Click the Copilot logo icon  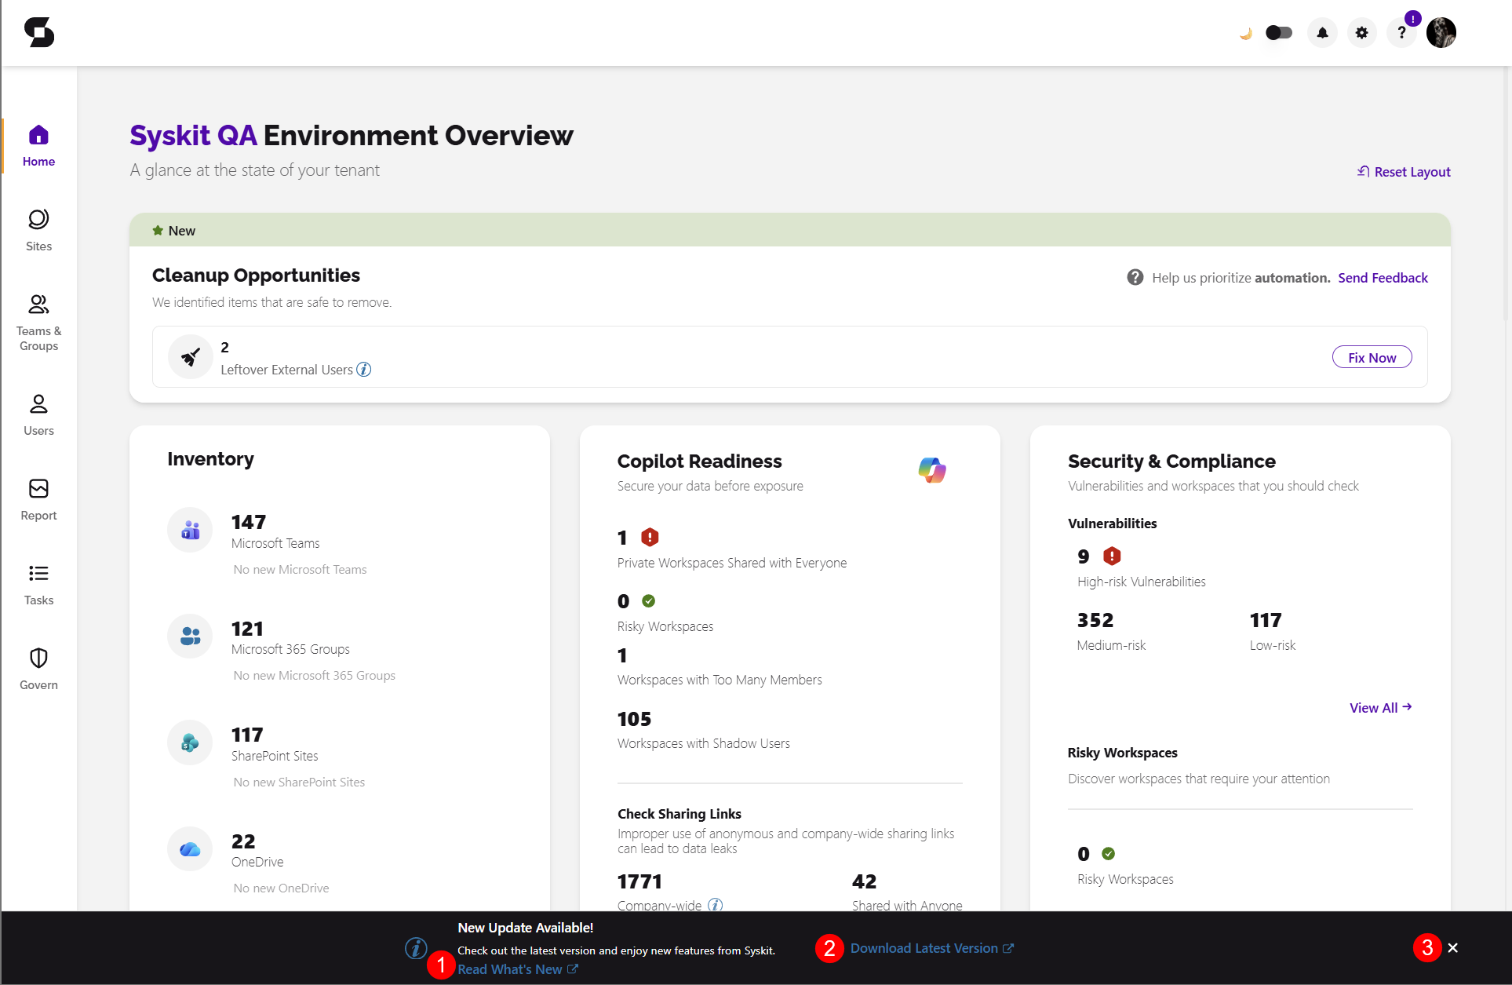[932, 470]
